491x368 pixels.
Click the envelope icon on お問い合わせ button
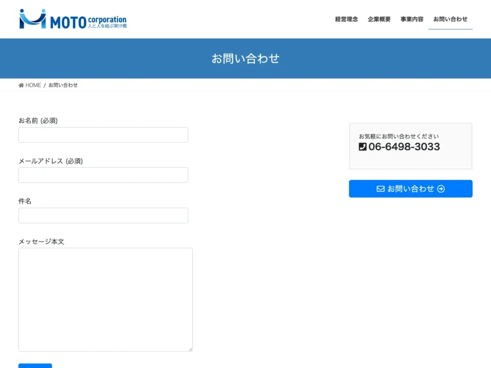(380, 189)
